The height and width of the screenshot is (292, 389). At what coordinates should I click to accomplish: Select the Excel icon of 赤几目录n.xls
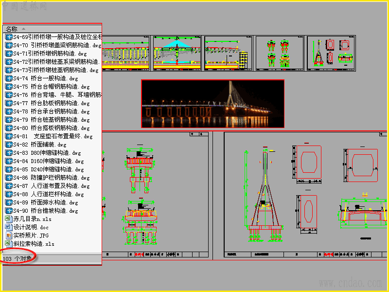pos(9,219)
